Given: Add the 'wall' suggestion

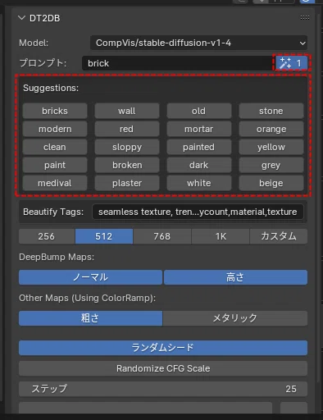Looking at the screenshot, I should click(x=127, y=111).
